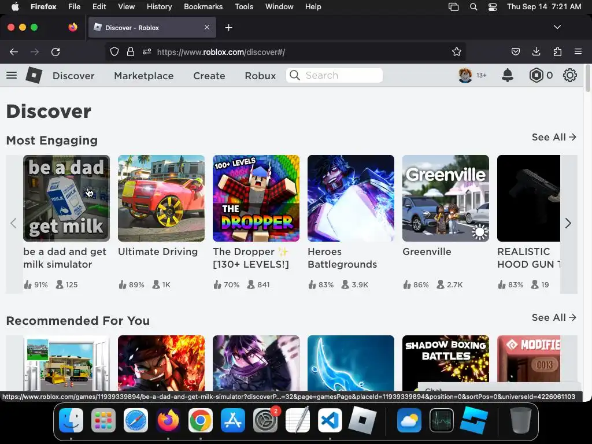Viewport: 592px width, 444px height.
Task: Click the Firefox address bar URL
Action: (220, 52)
